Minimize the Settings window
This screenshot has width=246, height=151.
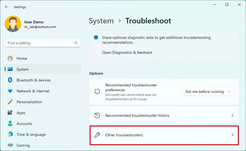click(x=214, y=5)
